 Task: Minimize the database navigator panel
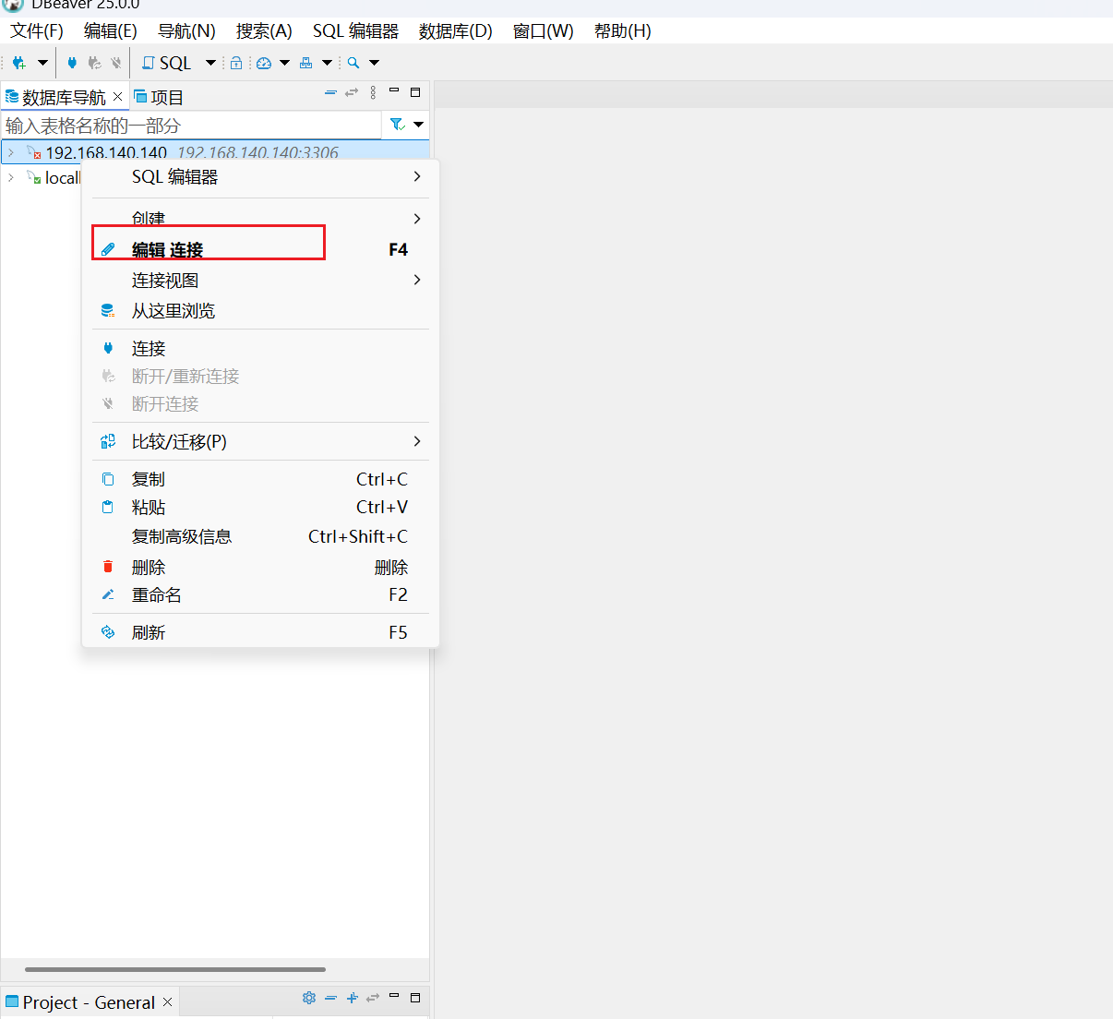[x=394, y=91]
